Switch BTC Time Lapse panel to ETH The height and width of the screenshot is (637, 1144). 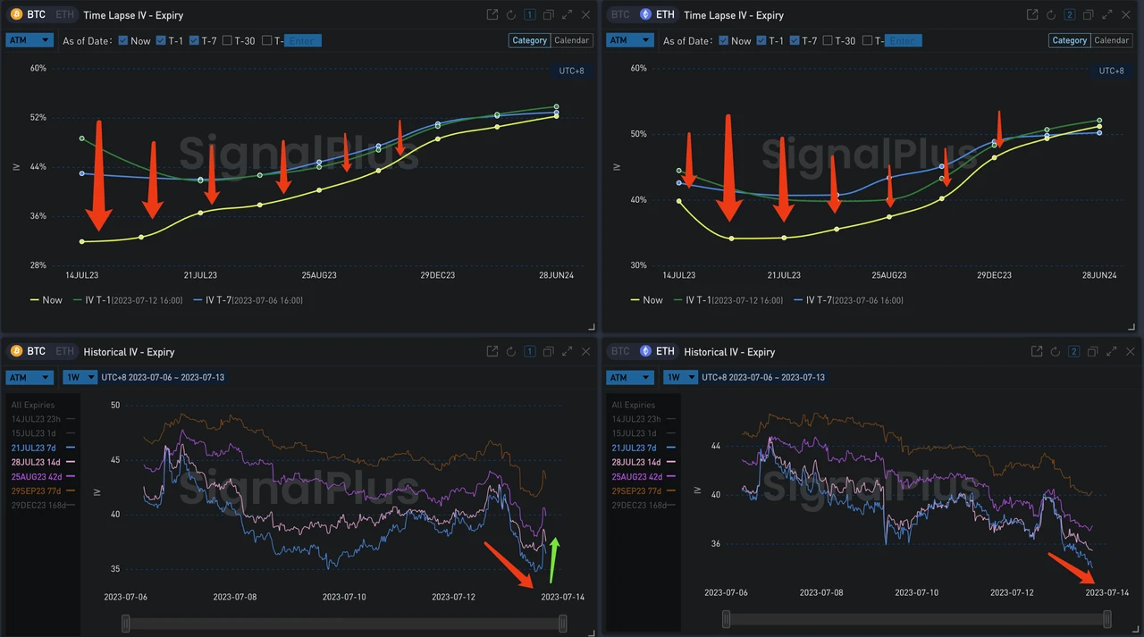pyautogui.click(x=63, y=15)
